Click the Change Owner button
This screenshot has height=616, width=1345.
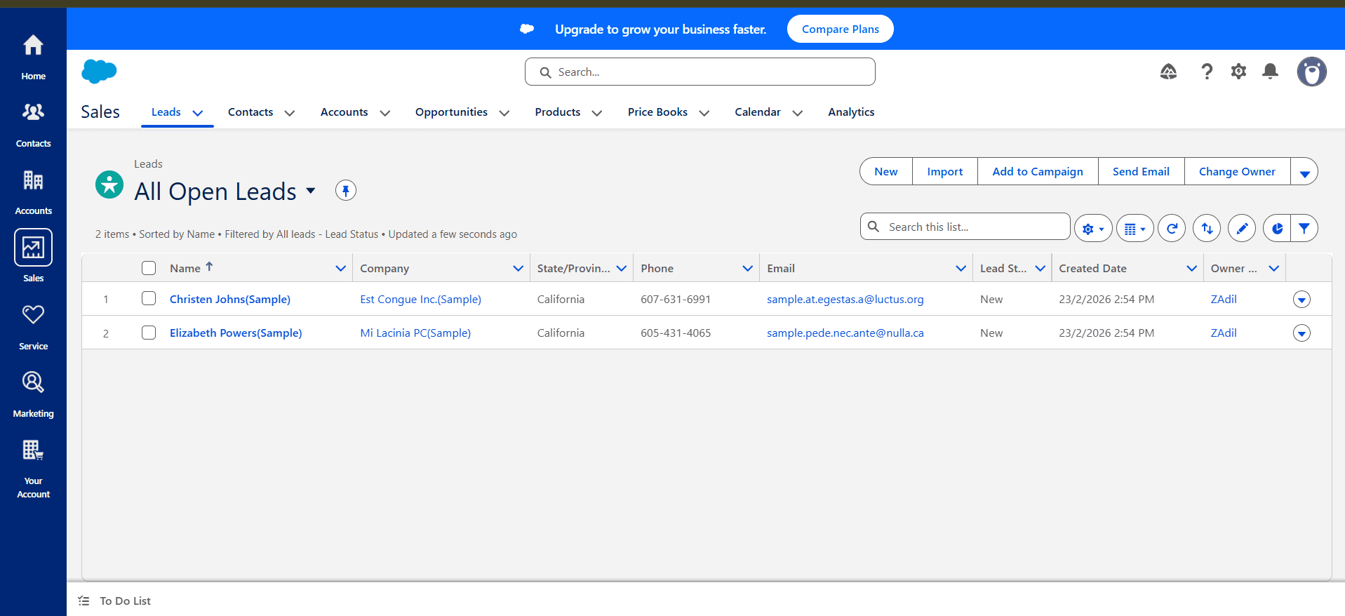(x=1237, y=172)
